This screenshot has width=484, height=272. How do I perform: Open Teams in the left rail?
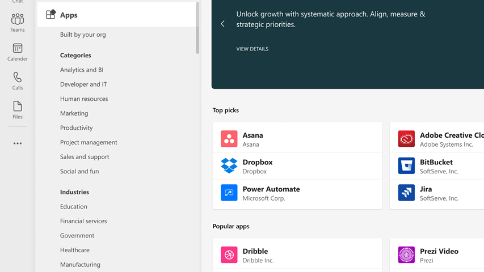coord(18,23)
